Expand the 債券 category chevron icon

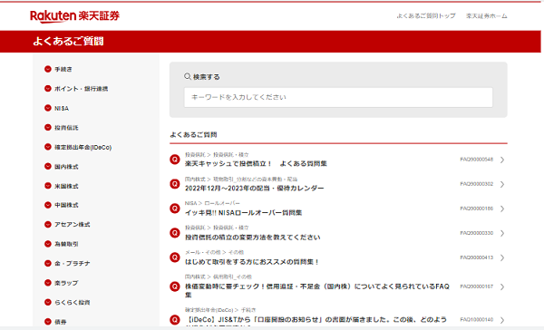click(x=48, y=322)
